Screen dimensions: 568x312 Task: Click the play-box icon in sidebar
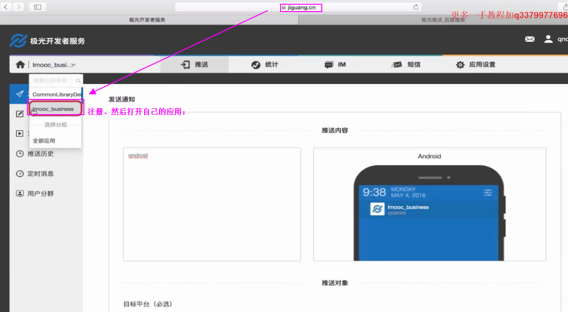tap(19, 134)
